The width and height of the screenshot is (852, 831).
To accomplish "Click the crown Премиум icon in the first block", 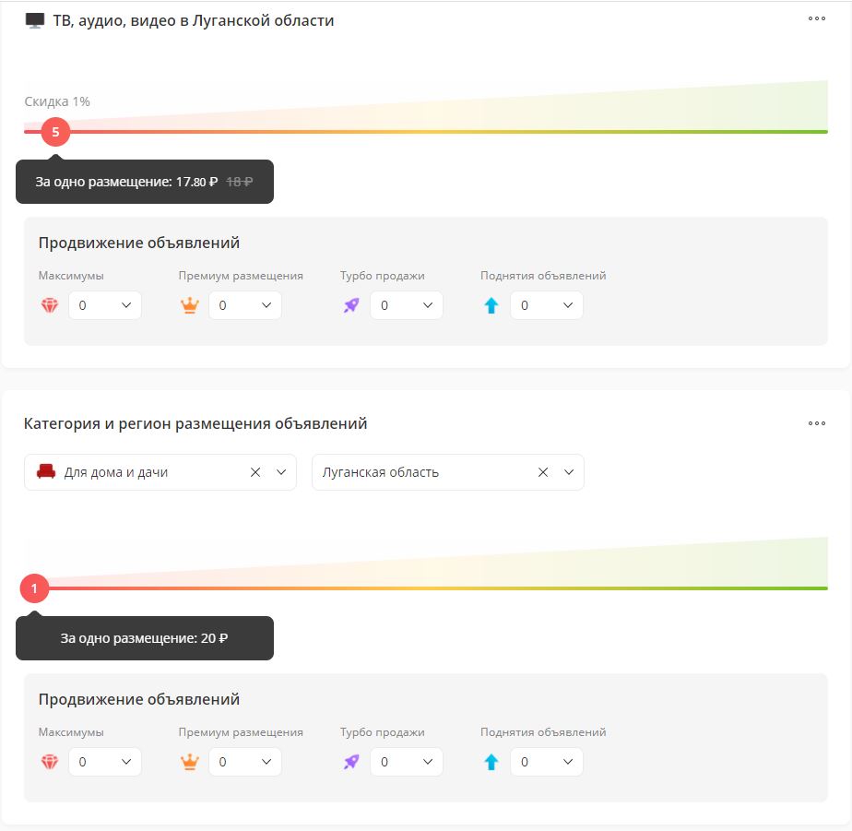I will tap(190, 305).
